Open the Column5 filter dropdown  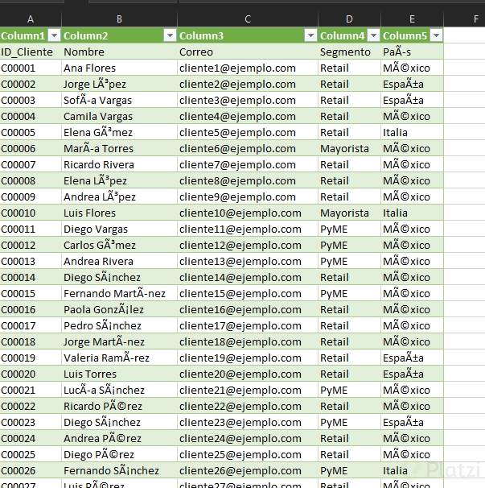436,35
